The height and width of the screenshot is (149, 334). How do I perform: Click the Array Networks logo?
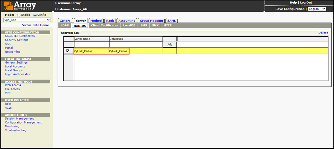click(x=20, y=6)
